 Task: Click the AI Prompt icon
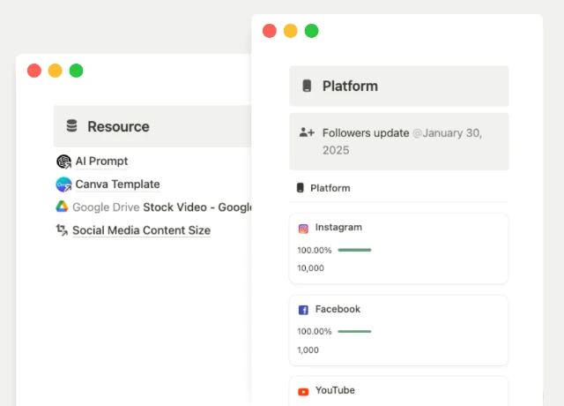63,162
